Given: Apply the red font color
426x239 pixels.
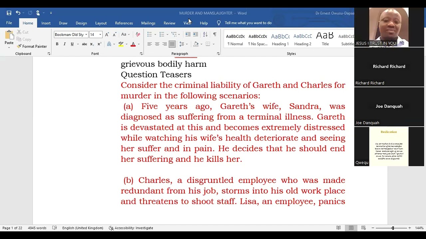Looking at the screenshot, I should 133,44.
